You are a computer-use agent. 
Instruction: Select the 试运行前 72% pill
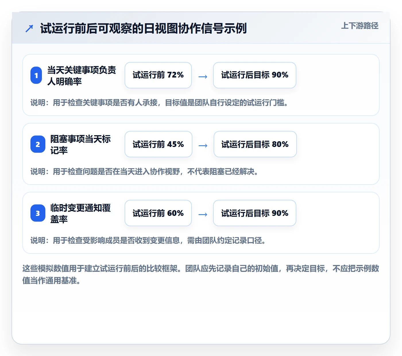[158, 75]
